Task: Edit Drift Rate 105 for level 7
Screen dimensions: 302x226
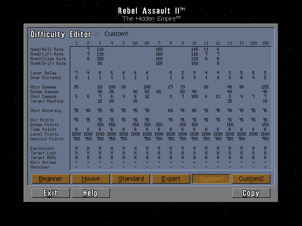Action: (x=159, y=64)
